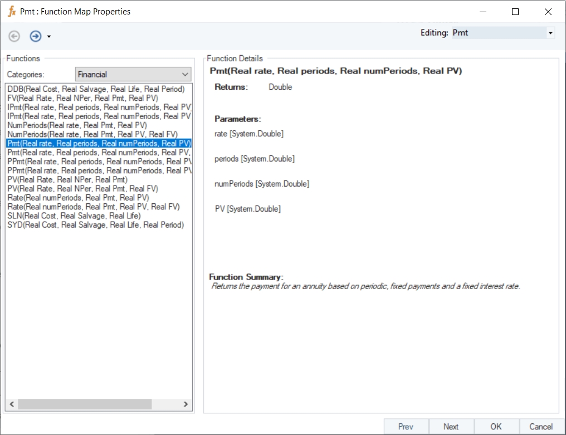Screen dimensions: 566x435
Task: Click the Next button
Action: coord(451,427)
